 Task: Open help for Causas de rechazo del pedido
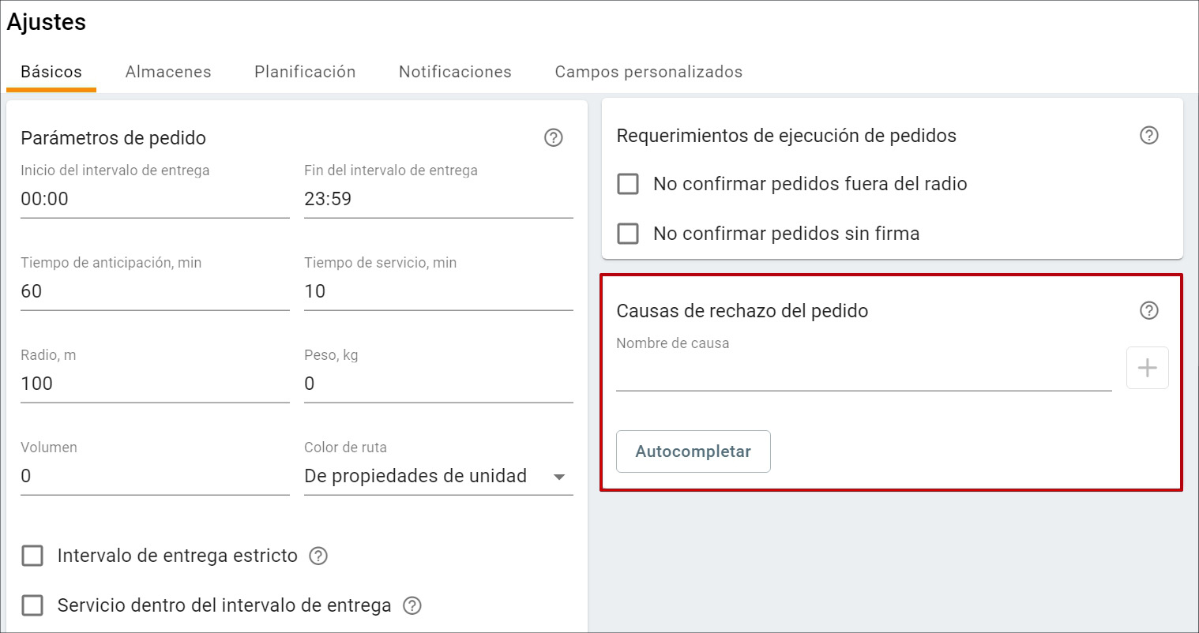(x=1148, y=311)
